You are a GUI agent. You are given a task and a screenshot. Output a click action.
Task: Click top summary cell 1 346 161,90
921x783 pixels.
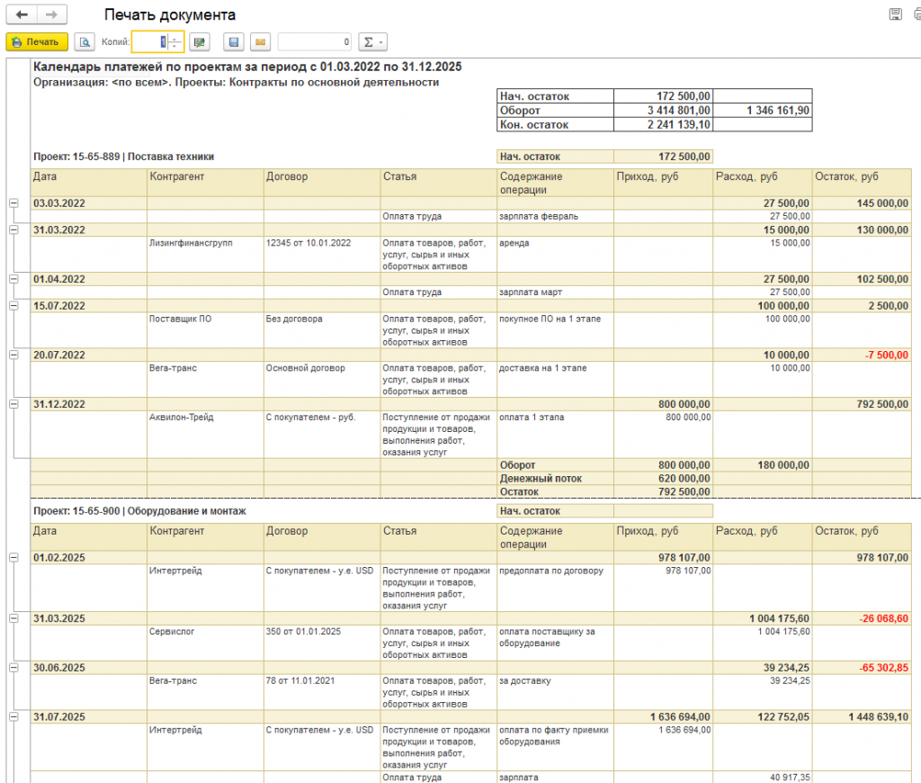[763, 110]
